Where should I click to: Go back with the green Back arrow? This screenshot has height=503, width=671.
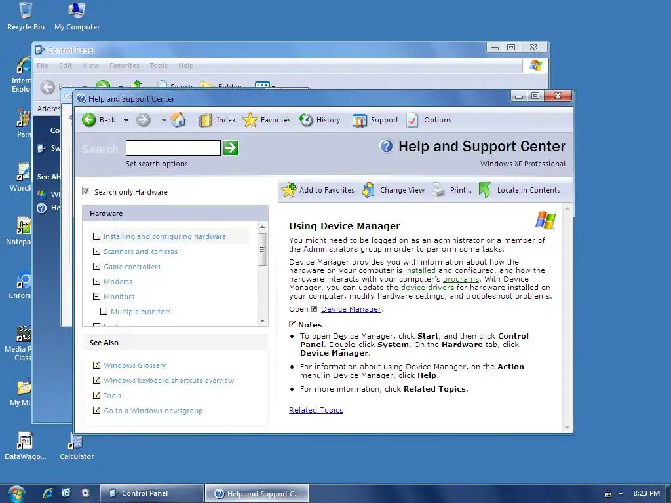(89, 120)
